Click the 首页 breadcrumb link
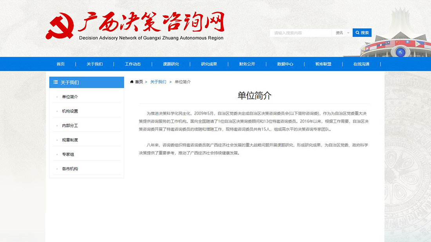431x242 pixels. pos(139,82)
